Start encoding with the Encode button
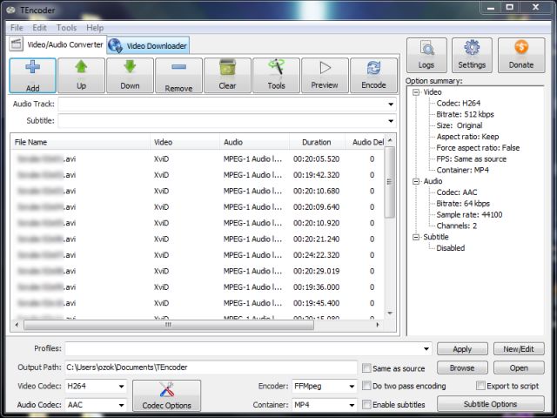 tap(373, 76)
